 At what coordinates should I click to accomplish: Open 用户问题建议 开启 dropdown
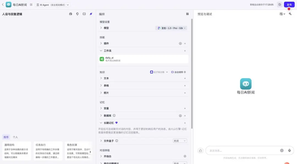[180, 163]
